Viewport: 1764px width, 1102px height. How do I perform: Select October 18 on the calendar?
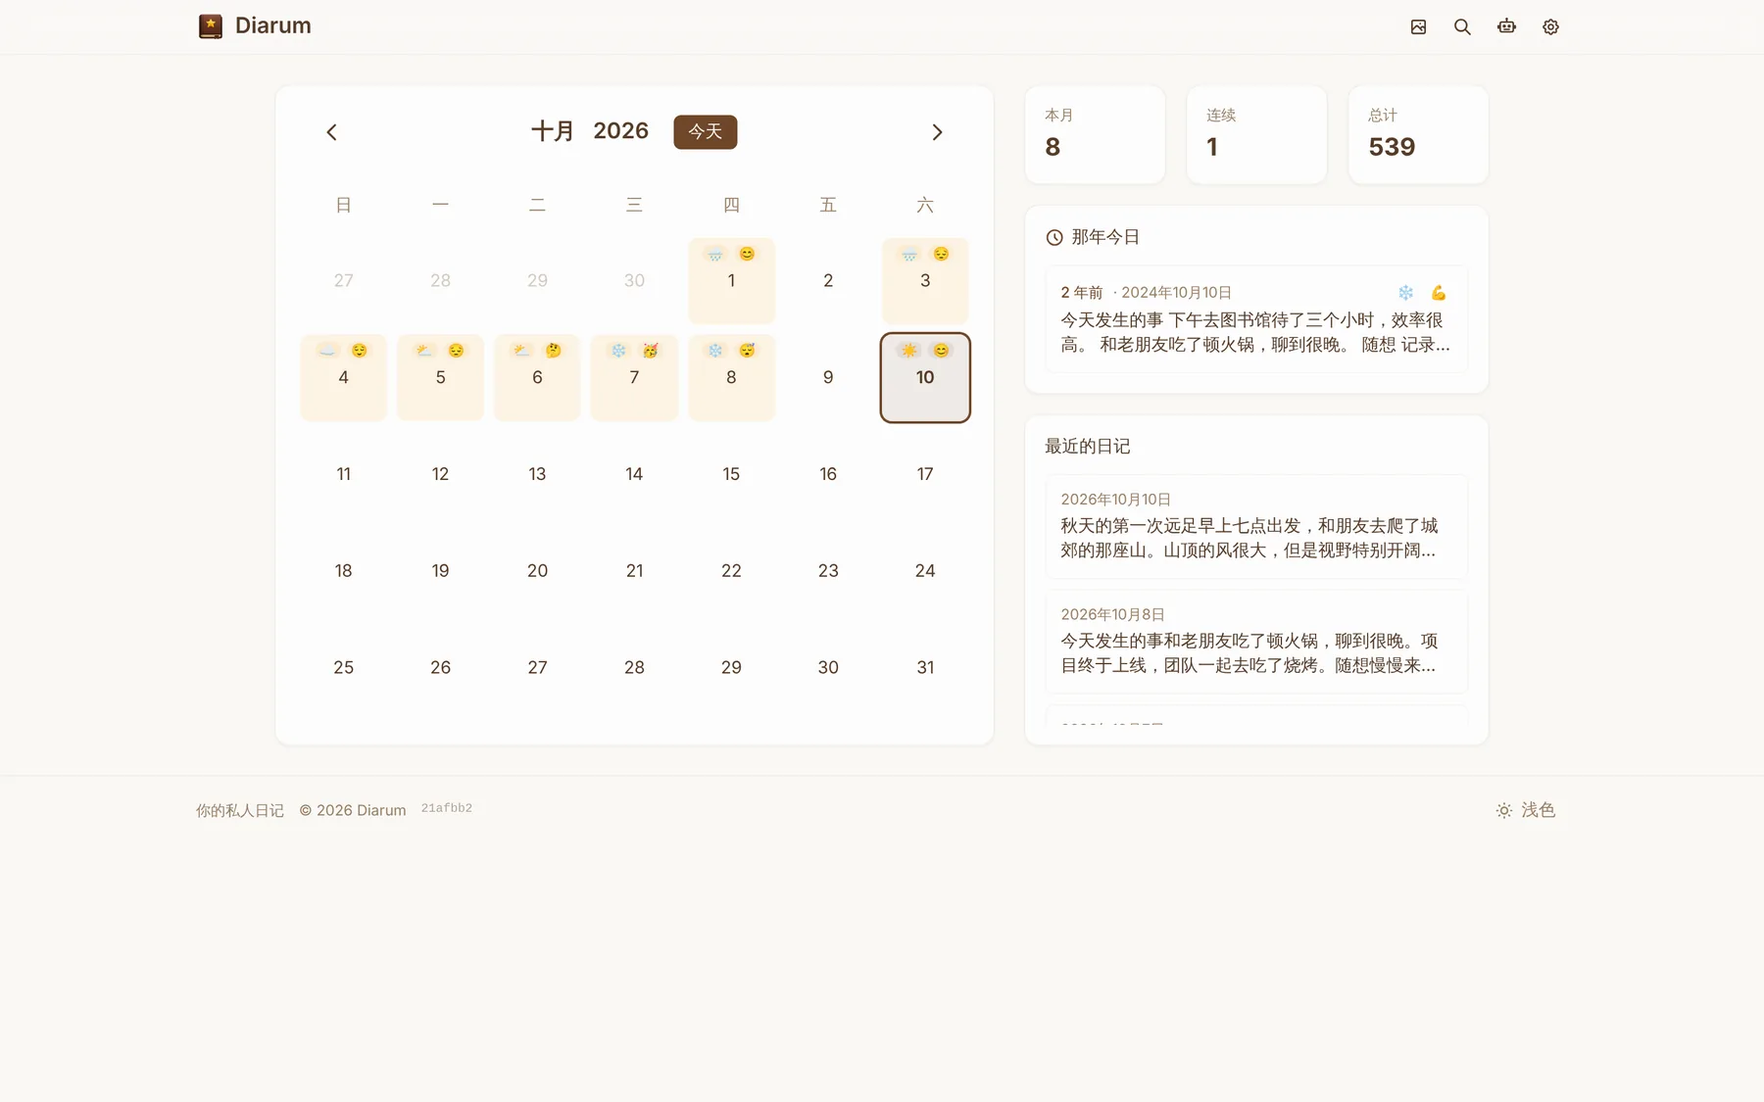click(343, 571)
